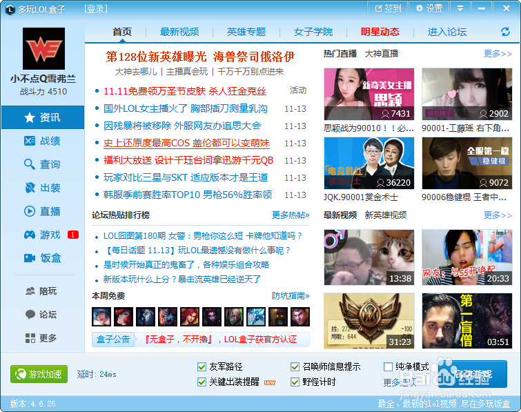
Task: Open news 史上还原度最高COS 盖伦
Action: point(186,143)
